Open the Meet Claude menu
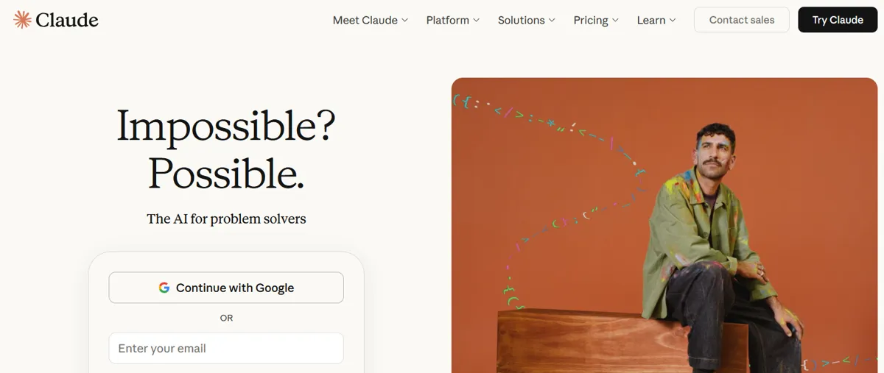The width and height of the screenshot is (884, 373). coord(365,21)
